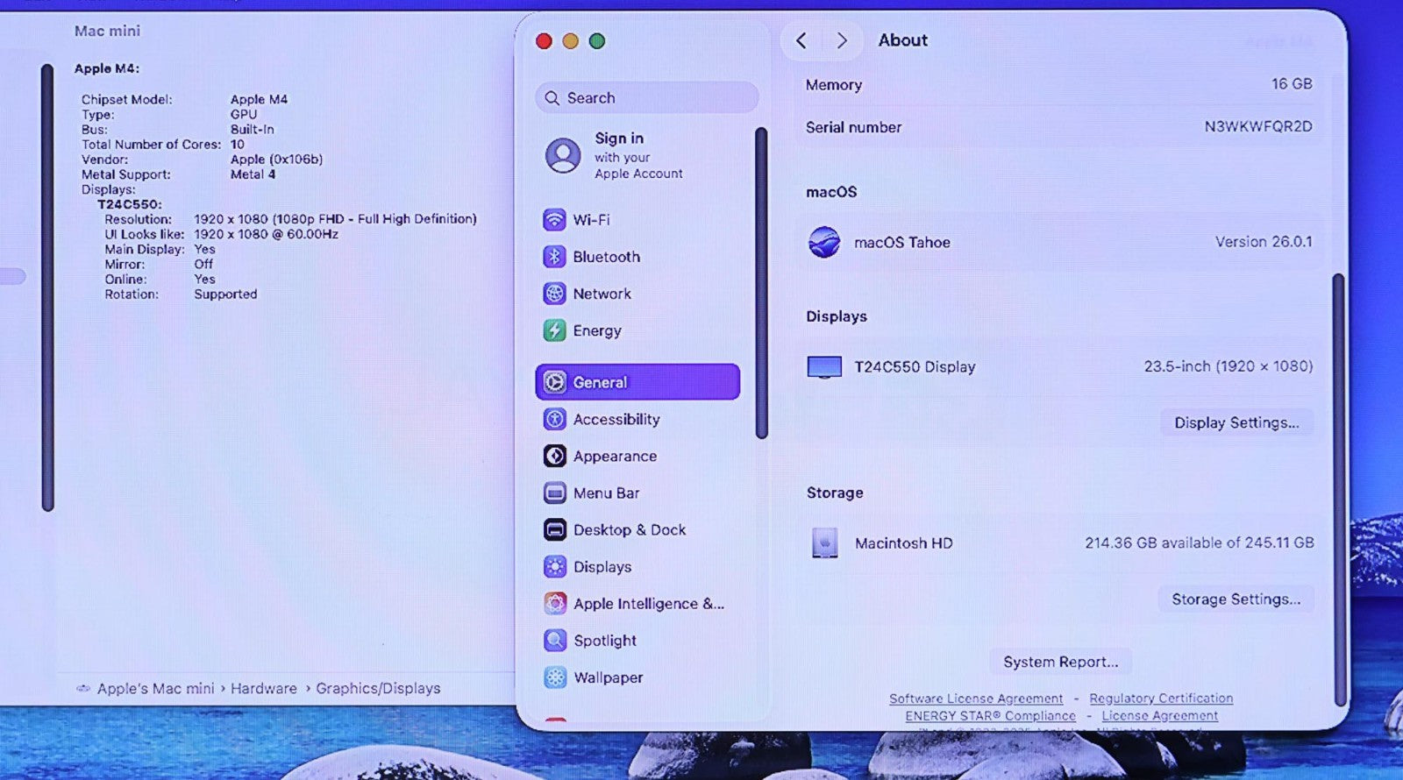Go back with the left chevron
This screenshot has width=1403, height=780.
tap(801, 40)
